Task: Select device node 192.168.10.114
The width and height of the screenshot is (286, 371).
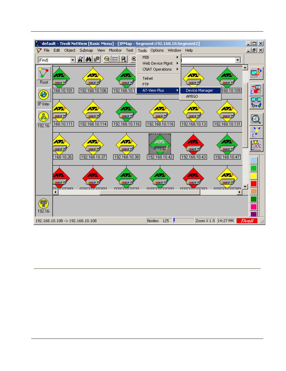Action: point(93,114)
